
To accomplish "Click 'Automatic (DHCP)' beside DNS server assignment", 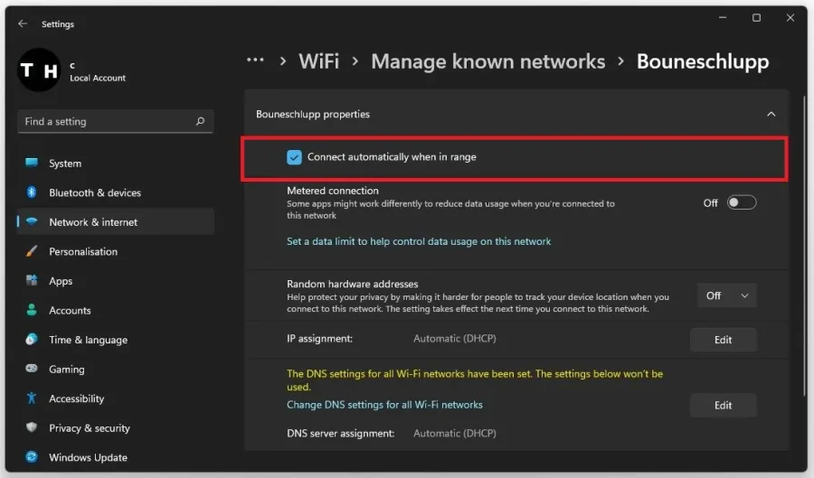I will click(455, 433).
